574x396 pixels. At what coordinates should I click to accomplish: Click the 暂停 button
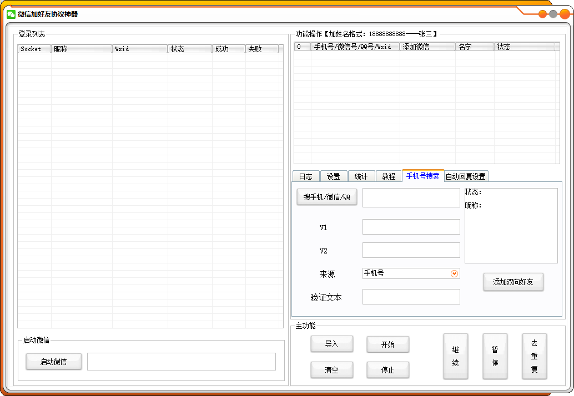[x=495, y=356]
